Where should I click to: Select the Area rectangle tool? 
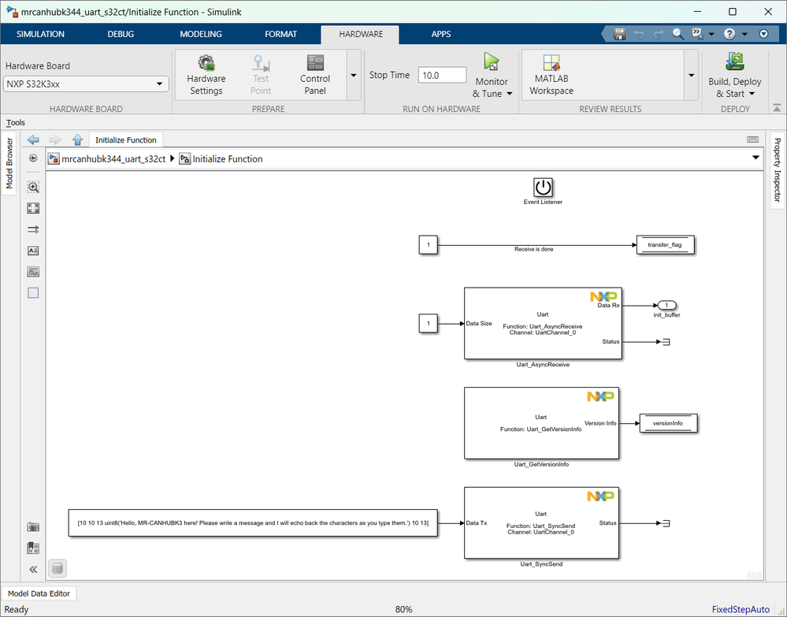pos(33,292)
